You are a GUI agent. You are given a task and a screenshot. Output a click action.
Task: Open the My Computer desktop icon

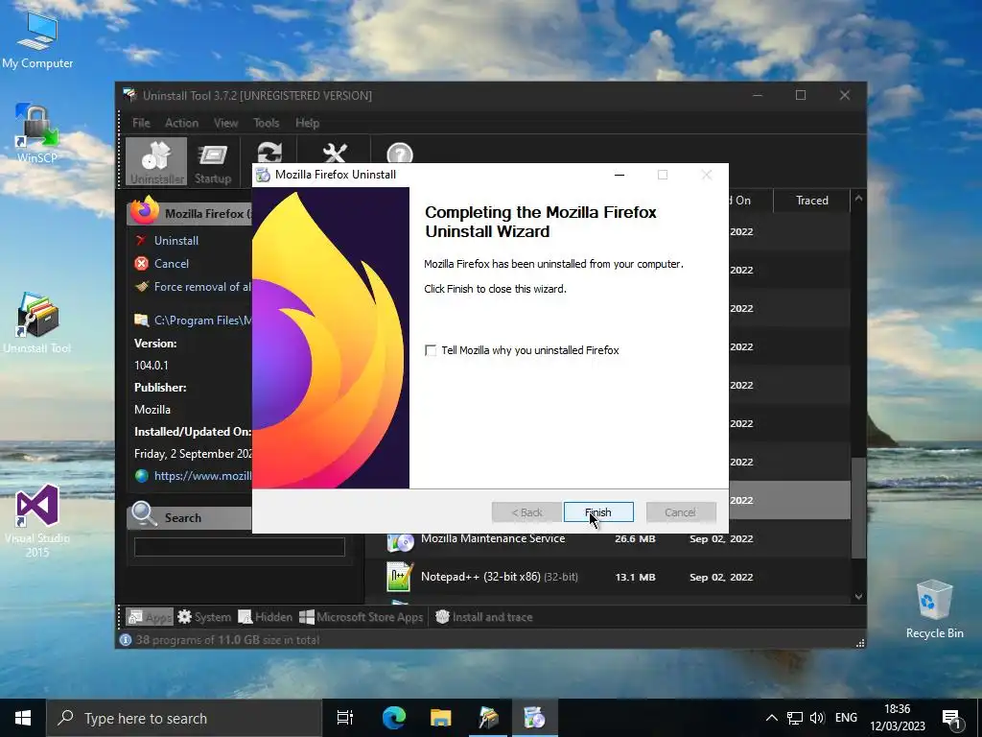[x=37, y=40]
